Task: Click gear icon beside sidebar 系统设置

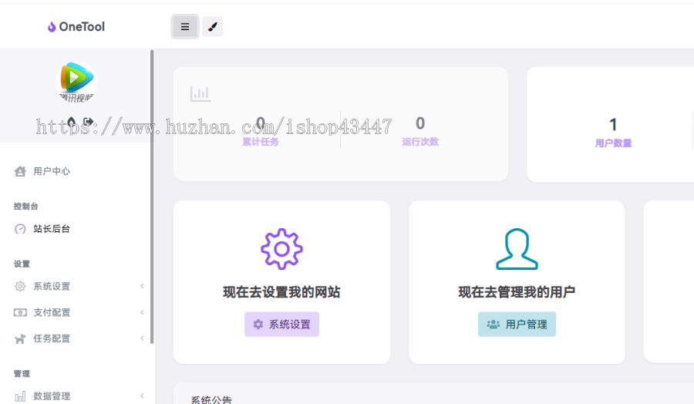Action: pos(20,286)
